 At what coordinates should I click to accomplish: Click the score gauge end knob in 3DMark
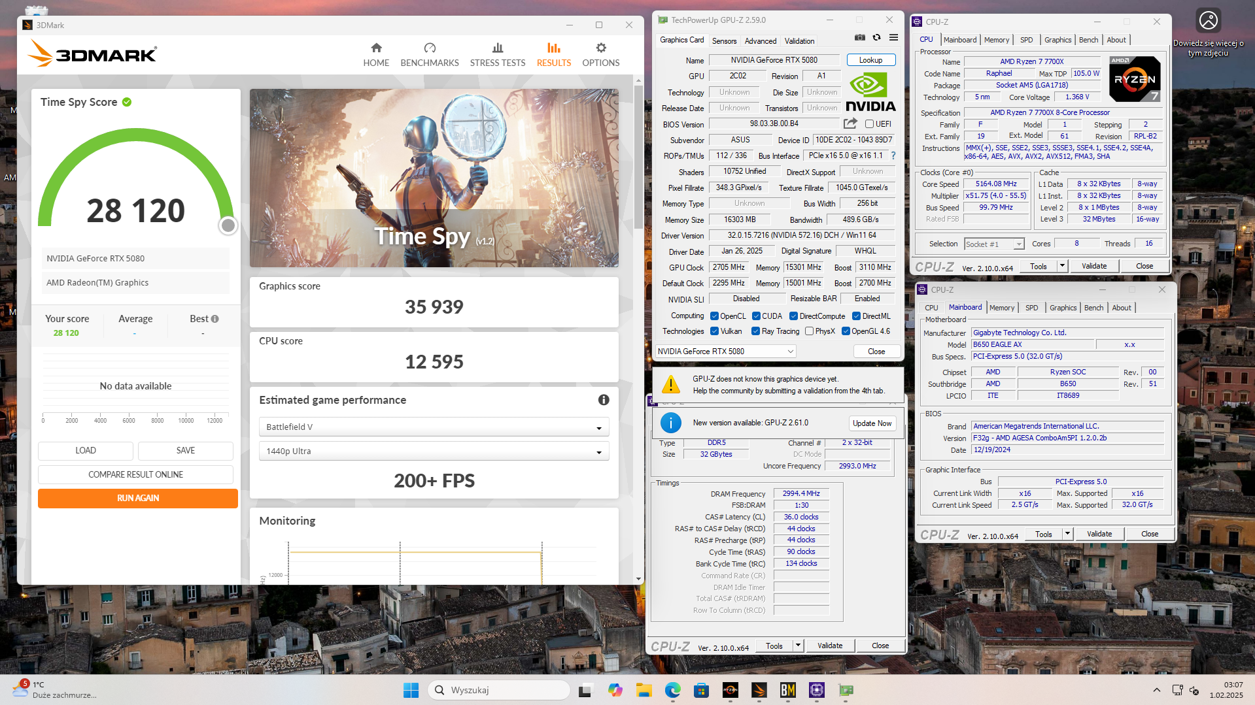228,225
